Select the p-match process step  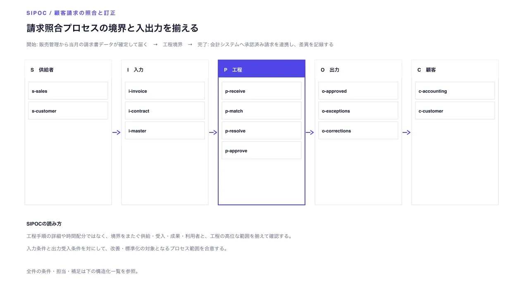coord(262,111)
